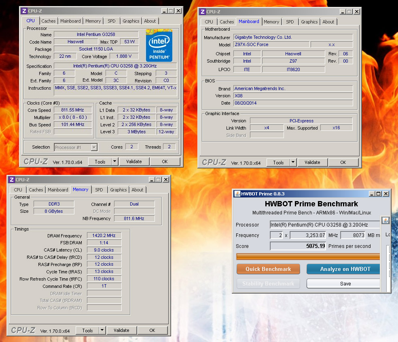Click the Core Speed 811.55 MHz value

coord(72,110)
